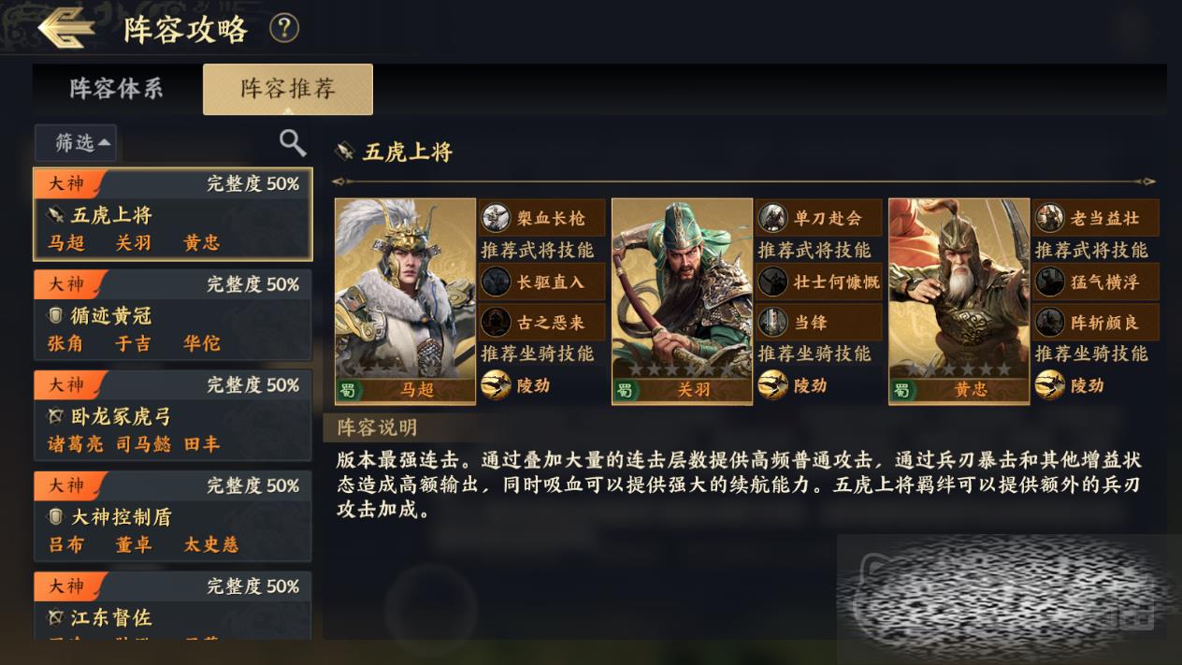Tap the 老当益壮 skill icon

pos(1049,218)
